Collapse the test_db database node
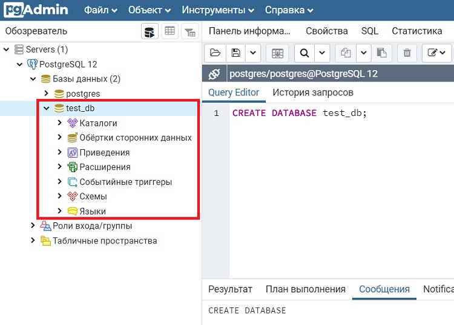The image size is (454, 325). tap(47, 109)
